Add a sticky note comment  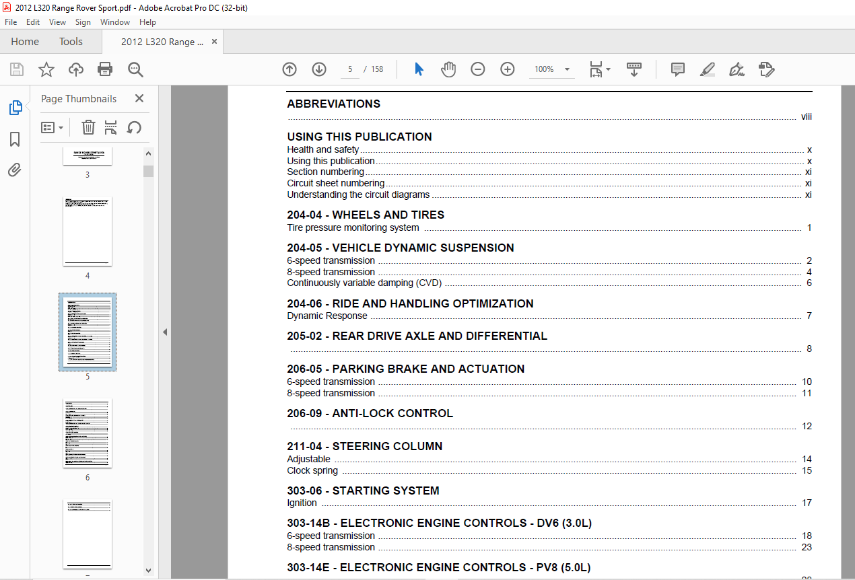click(x=678, y=69)
